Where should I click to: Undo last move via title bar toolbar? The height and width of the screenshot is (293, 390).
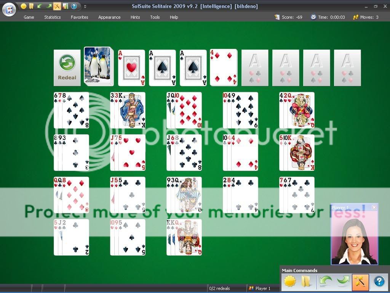pyautogui.click(x=40, y=6)
